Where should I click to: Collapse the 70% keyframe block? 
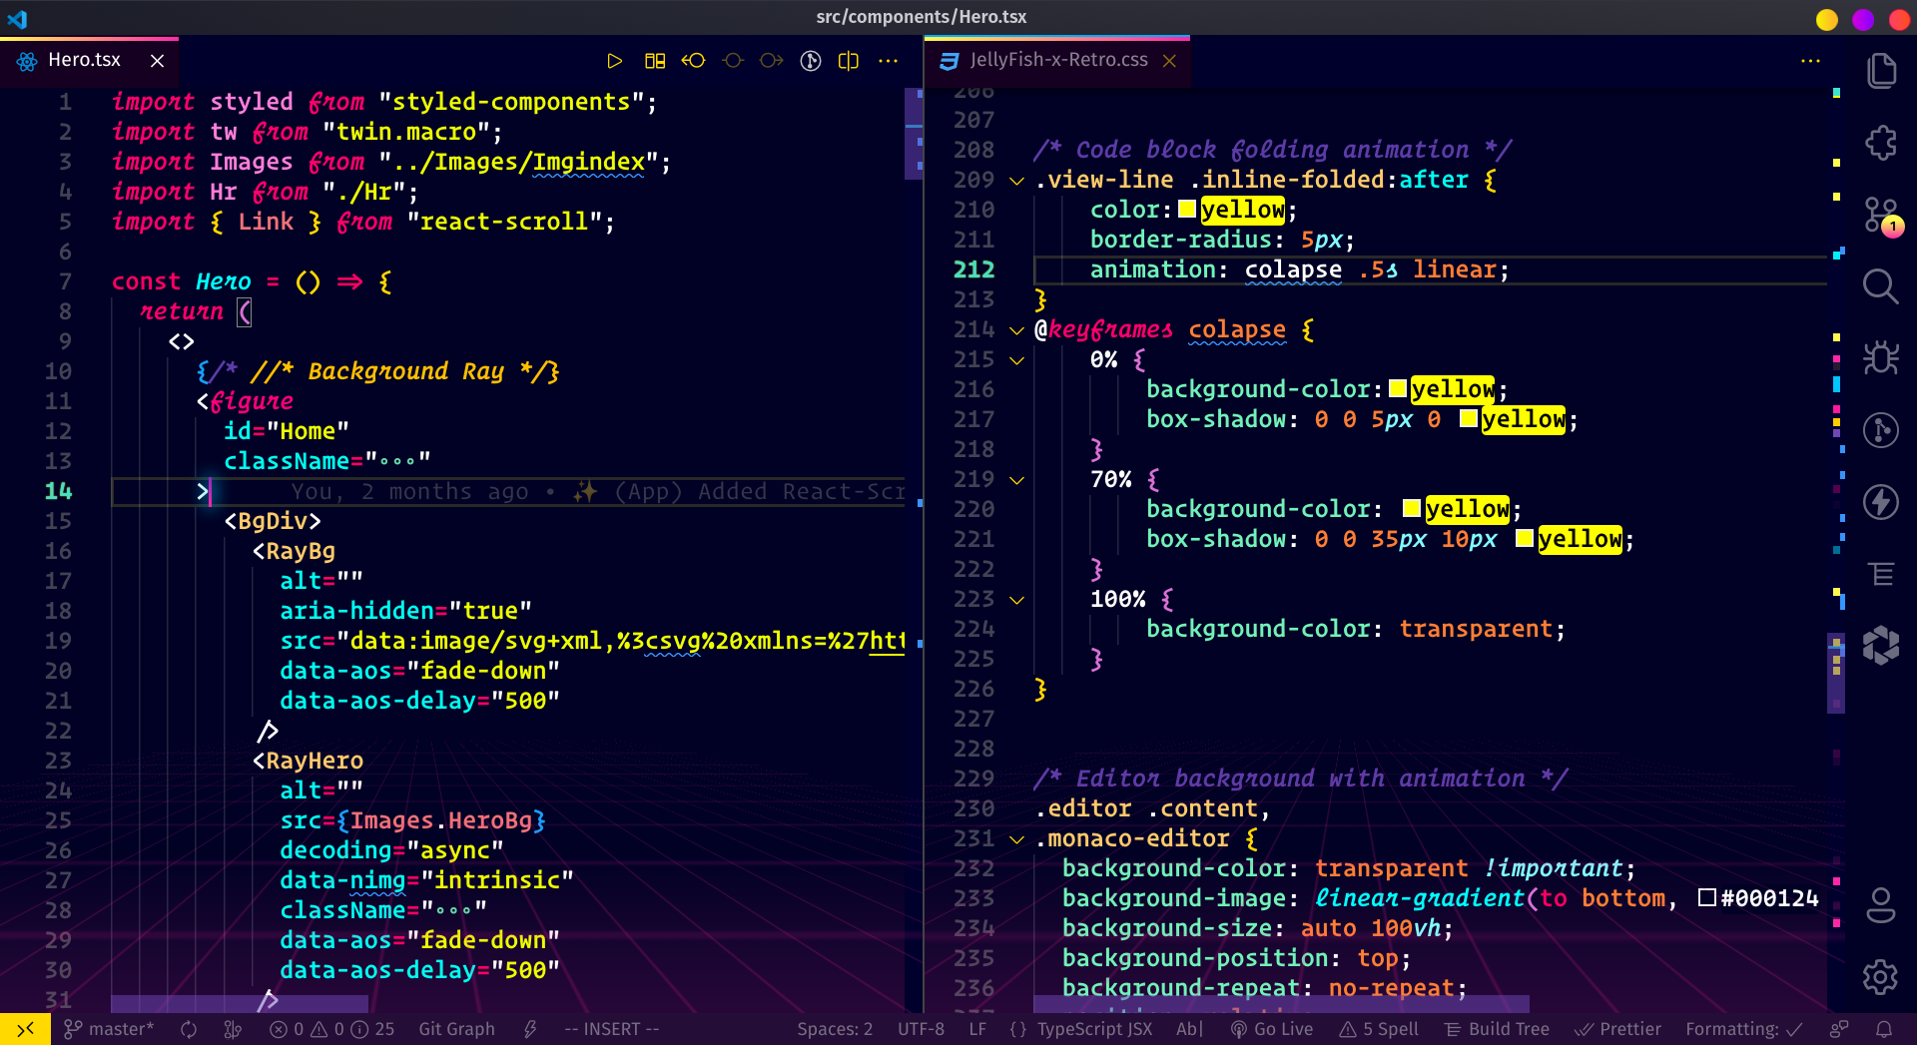[x=1016, y=480]
